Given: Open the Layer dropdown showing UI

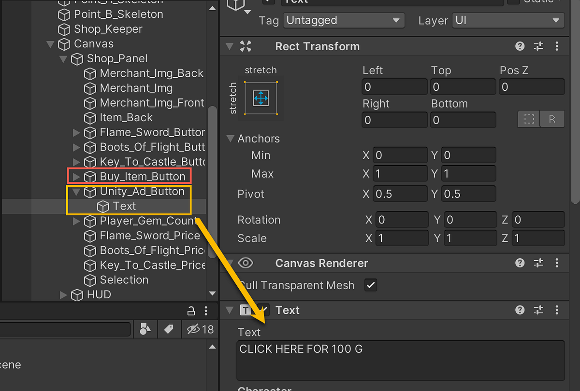Looking at the screenshot, I should coord(508,20).
